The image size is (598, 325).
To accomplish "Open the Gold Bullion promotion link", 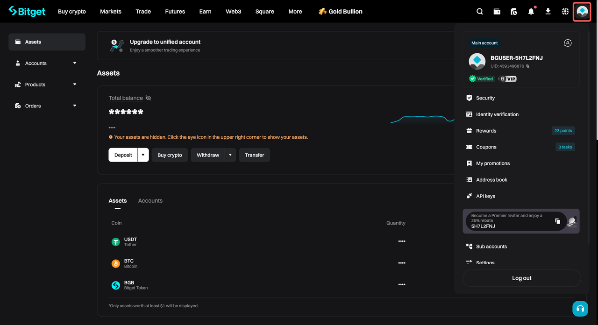I will tap(341, 11).
